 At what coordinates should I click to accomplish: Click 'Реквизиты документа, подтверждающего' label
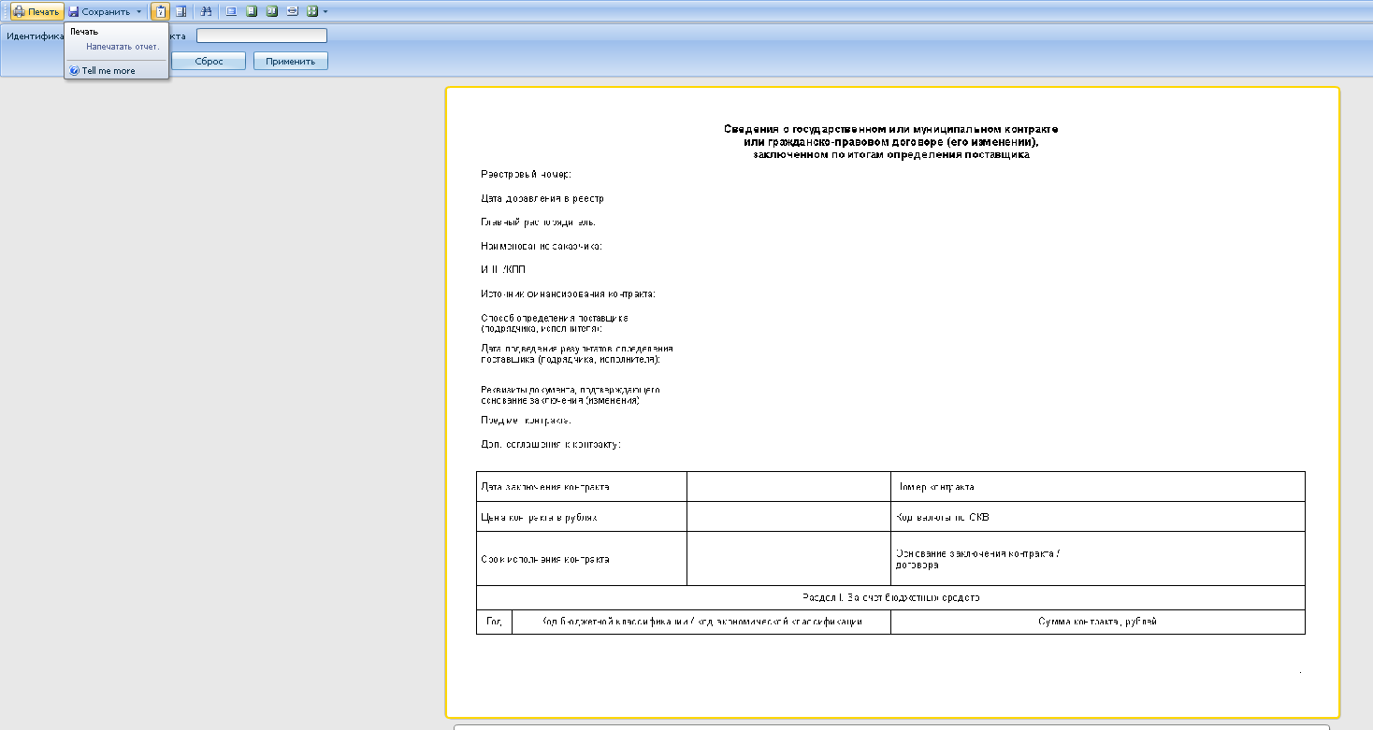(x=571, y=389)
